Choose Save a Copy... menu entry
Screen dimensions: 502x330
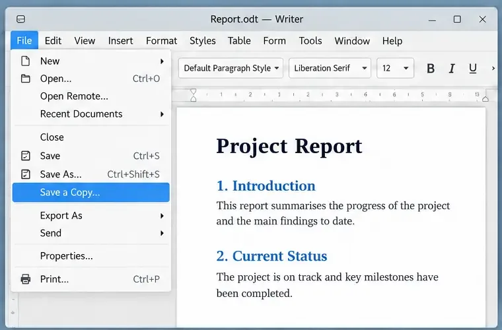click(91, 193)
